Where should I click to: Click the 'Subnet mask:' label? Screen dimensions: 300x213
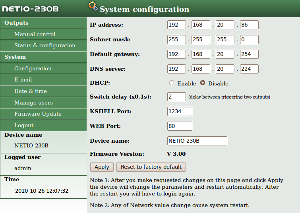pyautogui.click(x=110, y=39)
